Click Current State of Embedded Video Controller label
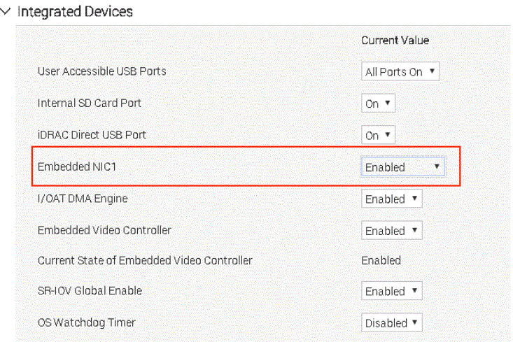Screen dimensions: 513x342 point(145,260)
